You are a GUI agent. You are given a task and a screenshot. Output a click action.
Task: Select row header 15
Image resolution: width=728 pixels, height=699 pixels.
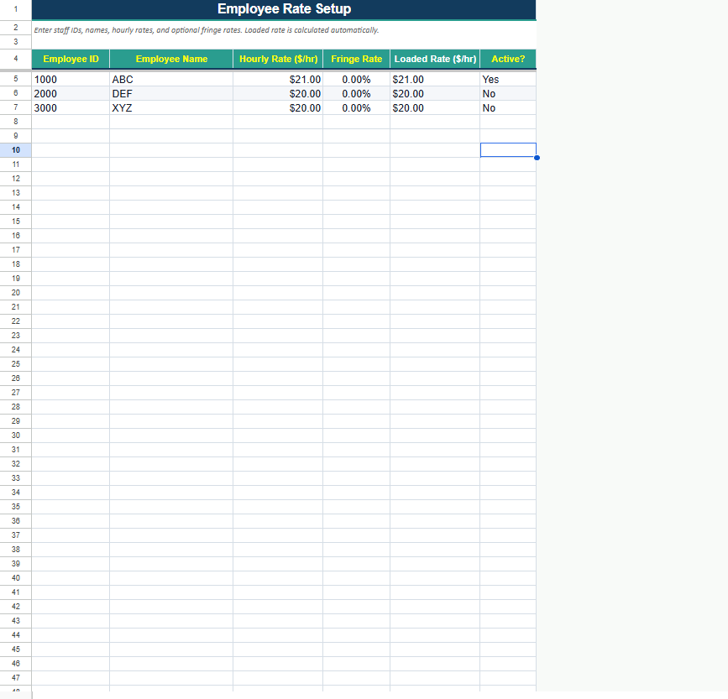pos(16,222)
